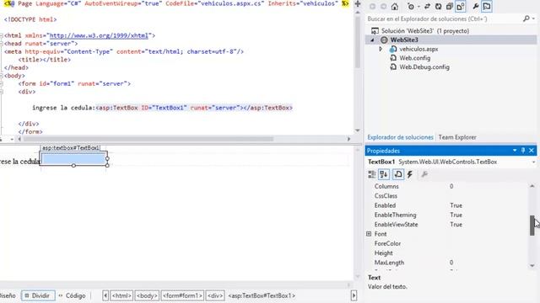The width and height of the screenshot is (540, 303).
Task: Switch to Código source view
Action: pyautogui.click(x=73, y=295)
